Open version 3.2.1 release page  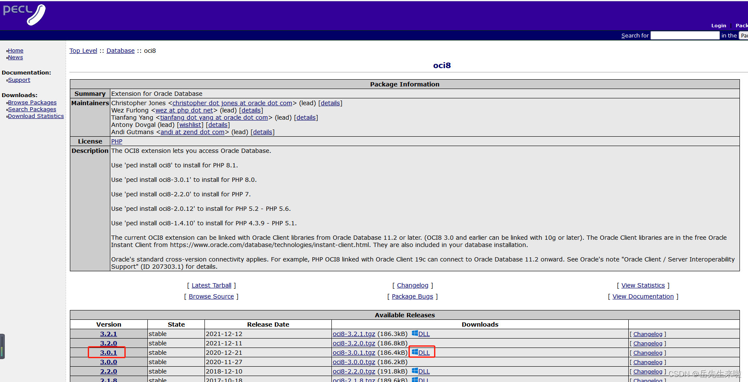pyautogui.click(x=109, y=334)
